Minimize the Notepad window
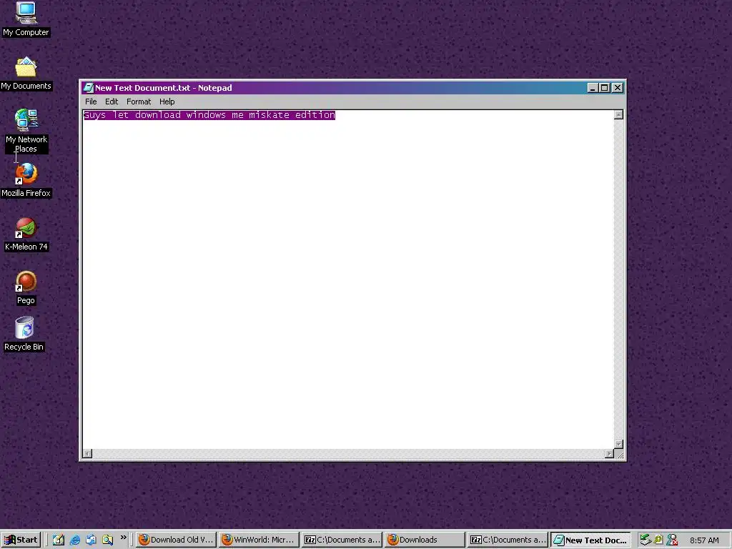Screen dimensions: 732x549 coord(593,88)
